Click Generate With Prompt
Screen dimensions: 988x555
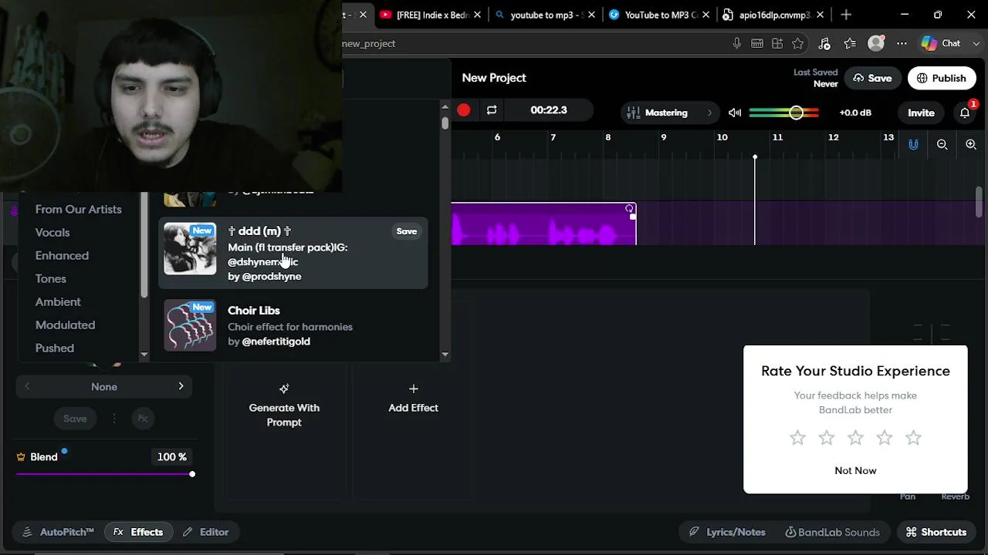click(x=284, y=405)
